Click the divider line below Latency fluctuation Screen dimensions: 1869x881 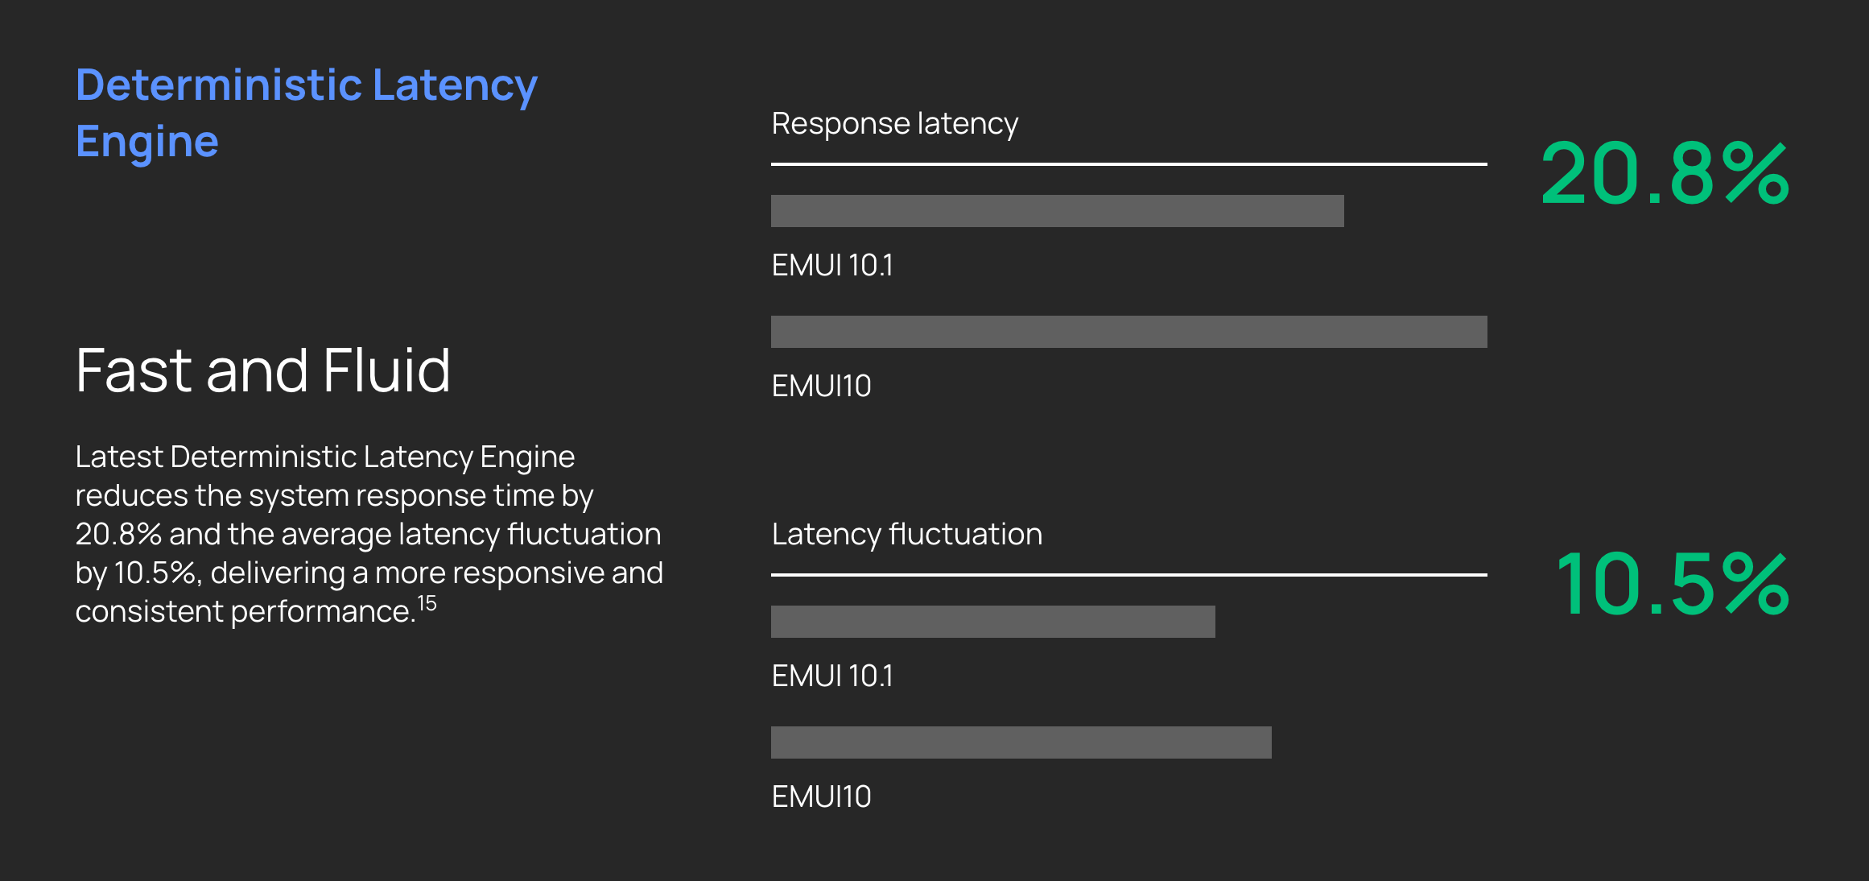tap(1128, 575)
